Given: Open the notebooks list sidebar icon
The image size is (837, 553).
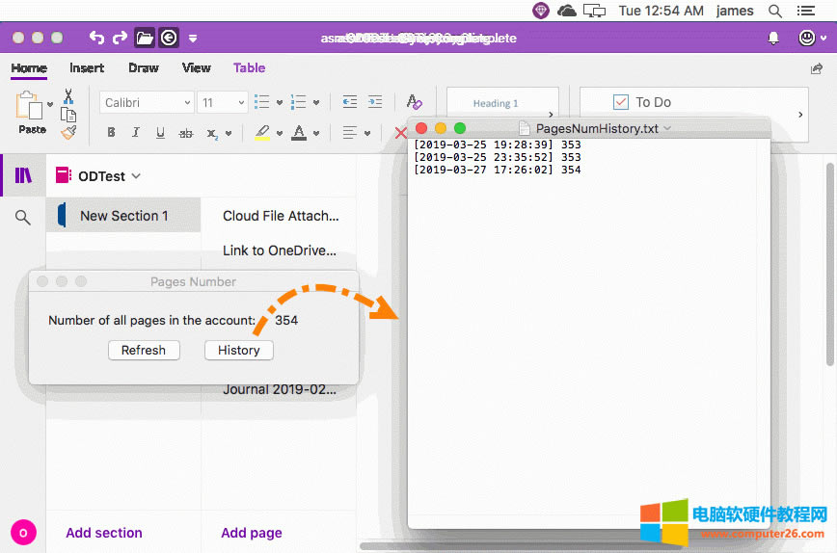Looking at the screenshot, I should coord(23,175).
